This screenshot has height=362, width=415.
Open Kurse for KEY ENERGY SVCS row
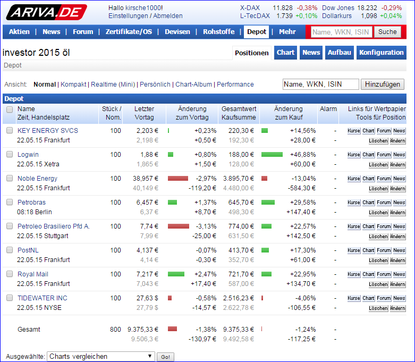pyautogui.click(x=353, y=131)
